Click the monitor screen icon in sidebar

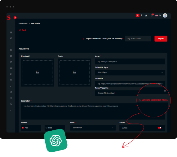click(x=11, y=50)
